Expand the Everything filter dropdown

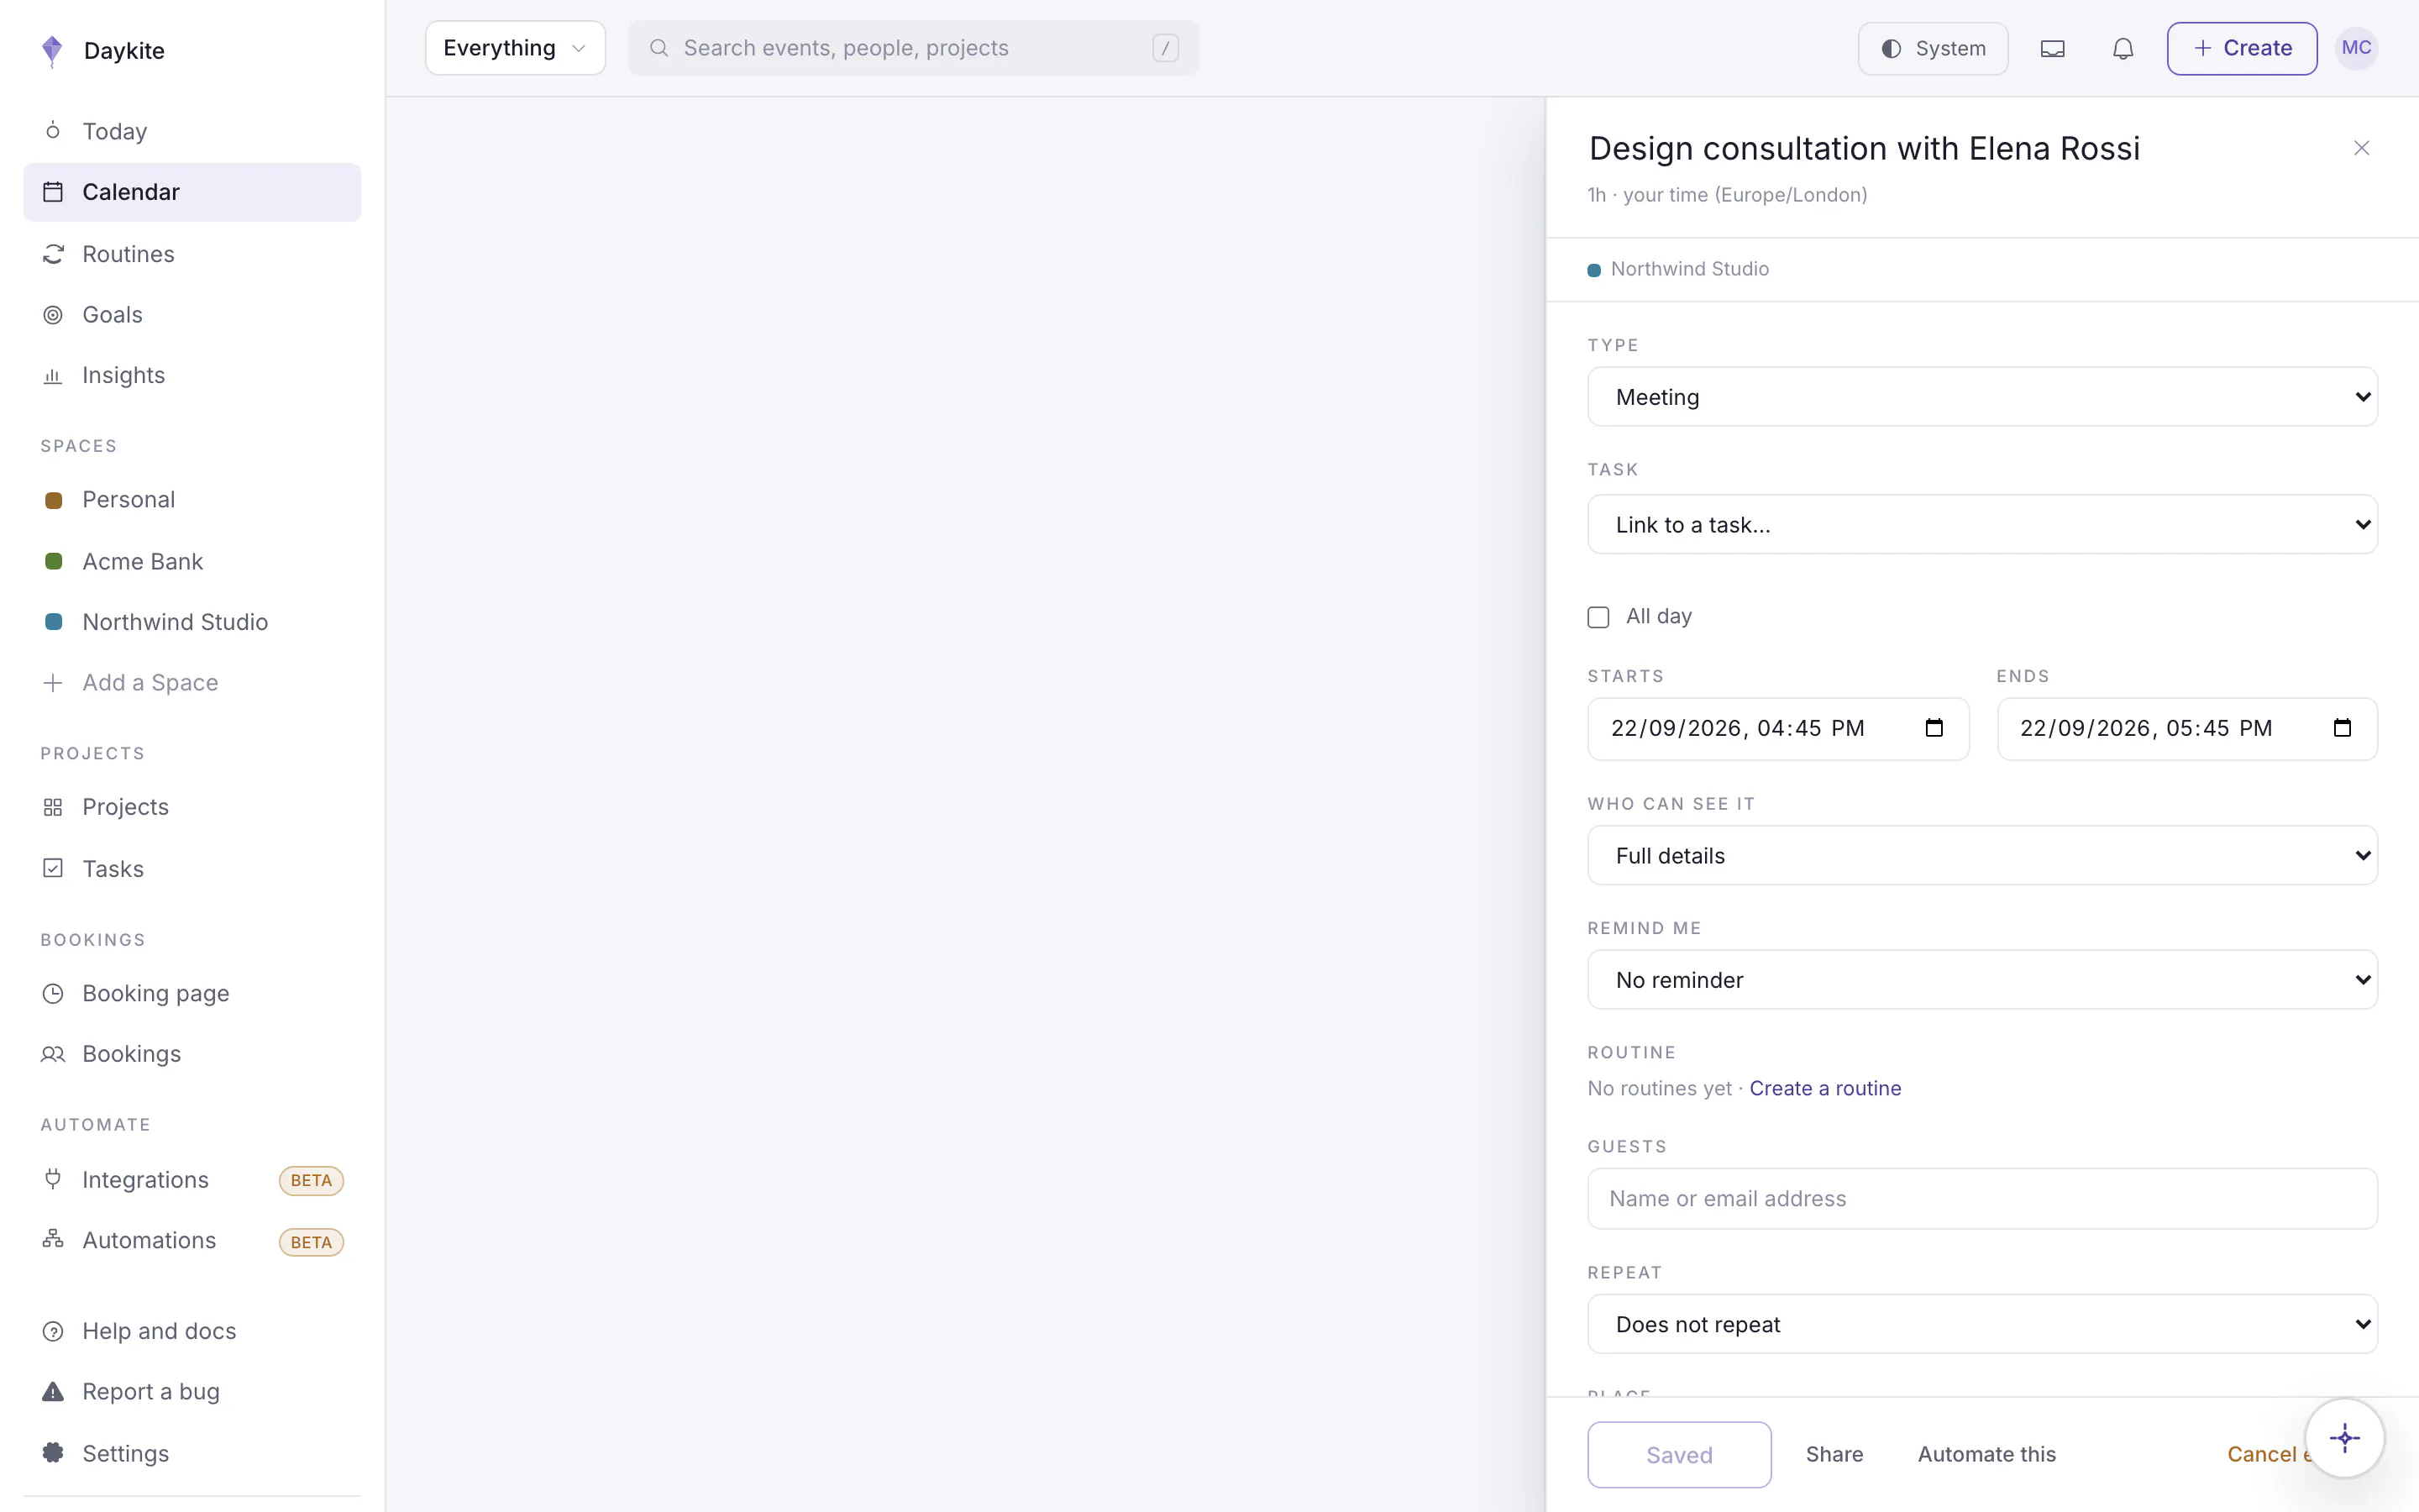515,48
